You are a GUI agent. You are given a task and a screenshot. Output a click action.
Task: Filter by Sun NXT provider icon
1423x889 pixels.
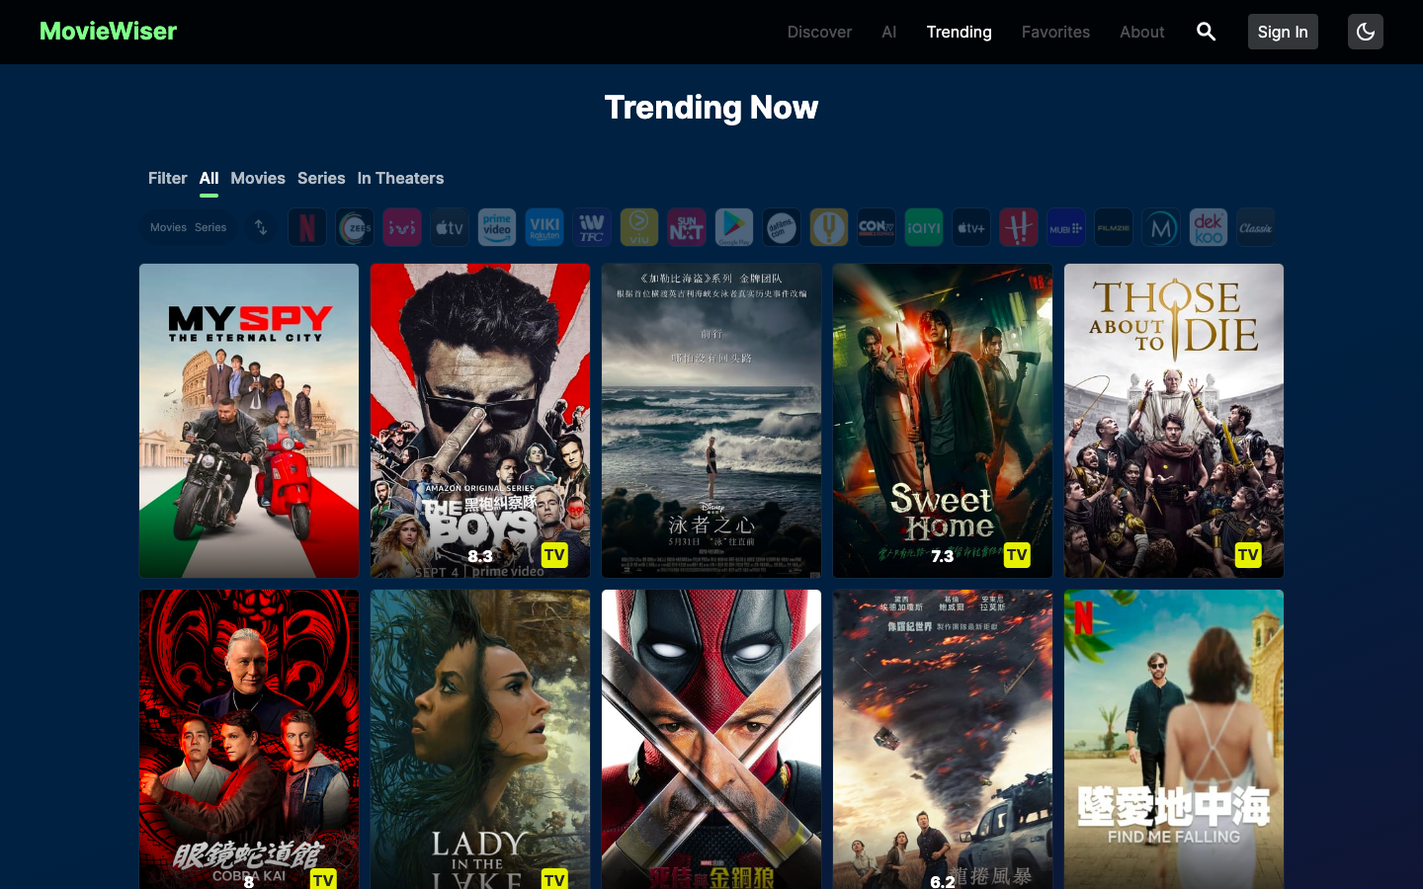click(687, 228)
